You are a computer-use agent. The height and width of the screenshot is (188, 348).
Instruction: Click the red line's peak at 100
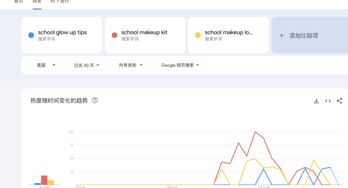coord(255,132)
